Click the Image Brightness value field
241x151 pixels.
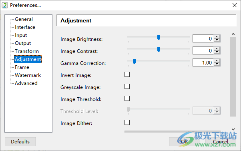click(x=203, y=38)
